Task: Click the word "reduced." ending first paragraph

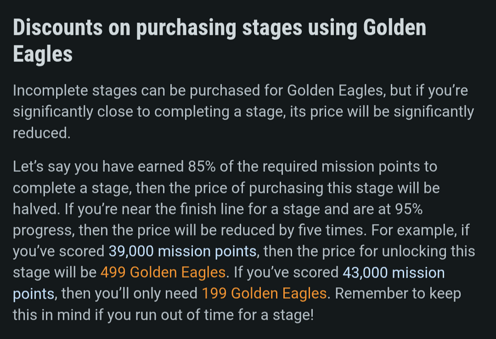Action: pos(42,133)
